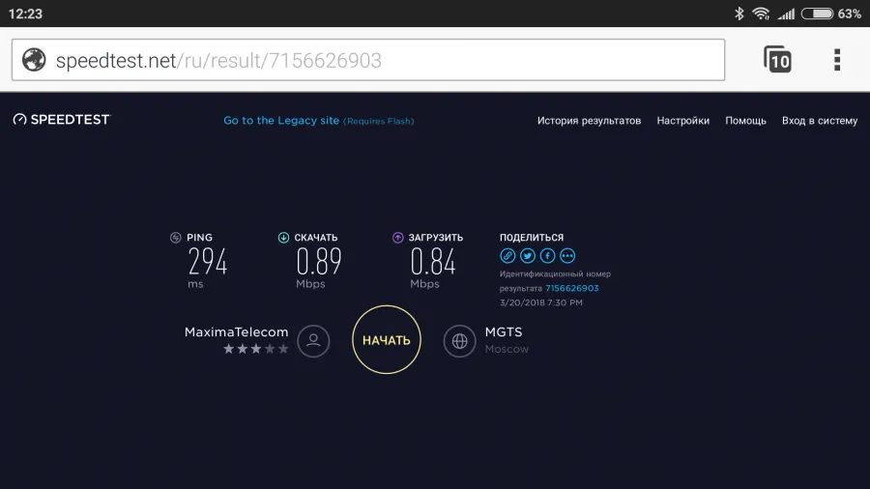
Task: Click the address bar URL field
Action: click(x=368, y=60)
